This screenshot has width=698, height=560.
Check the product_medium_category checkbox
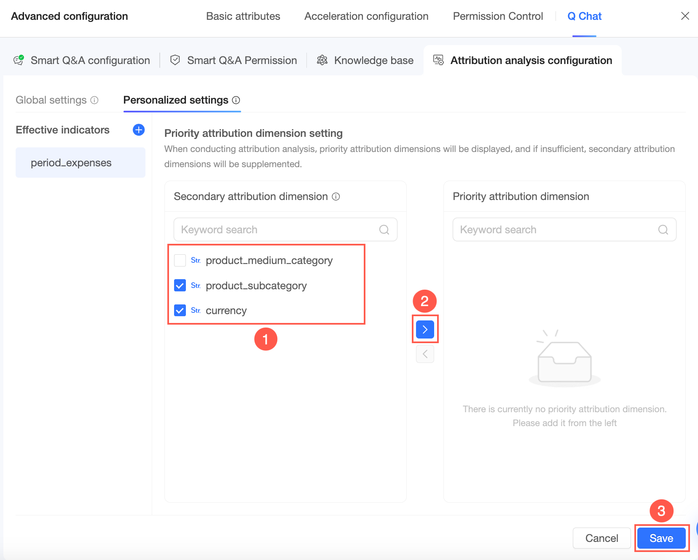coord(180,261)
